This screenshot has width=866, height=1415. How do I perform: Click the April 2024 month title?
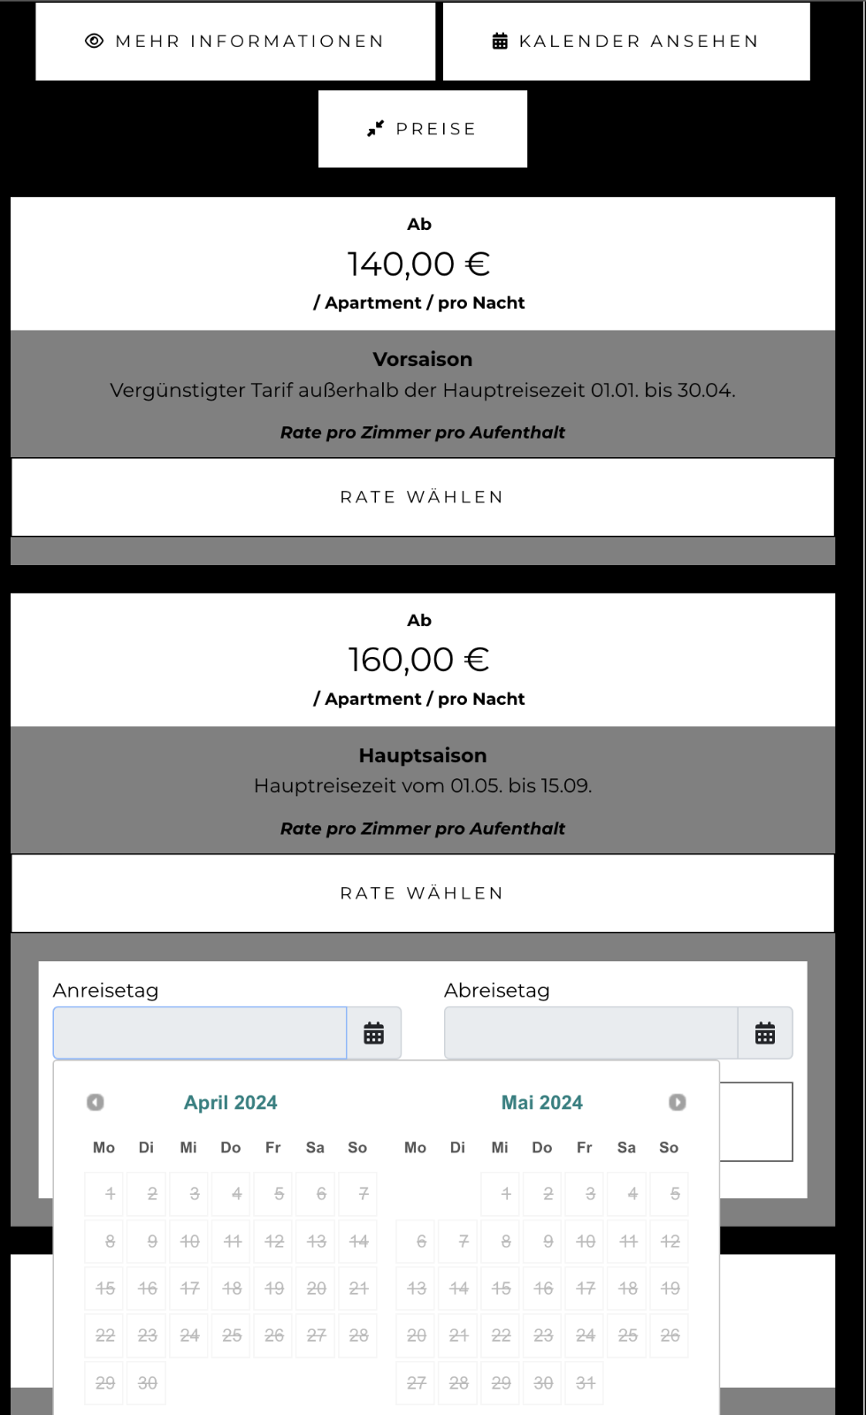pos(231,1103)
